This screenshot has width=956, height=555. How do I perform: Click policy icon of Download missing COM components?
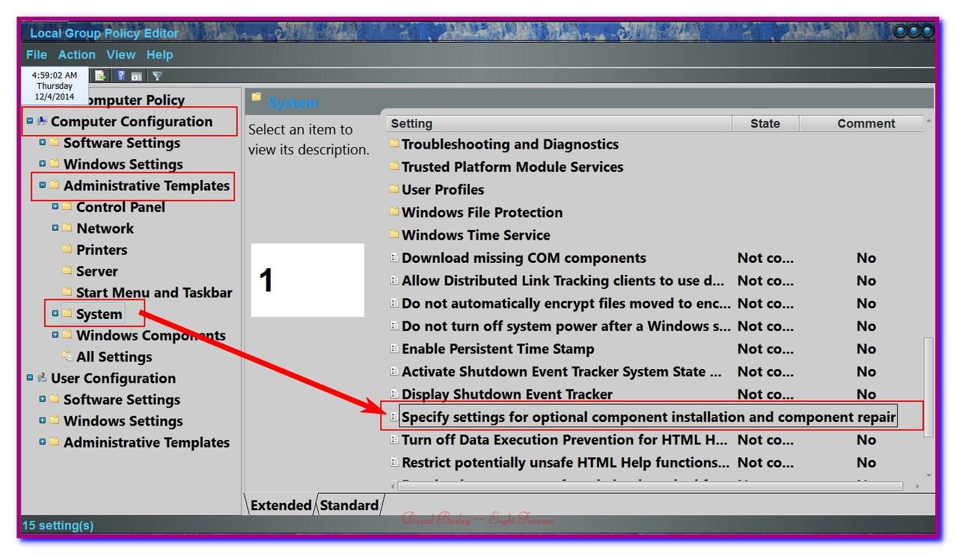point(394,258)
